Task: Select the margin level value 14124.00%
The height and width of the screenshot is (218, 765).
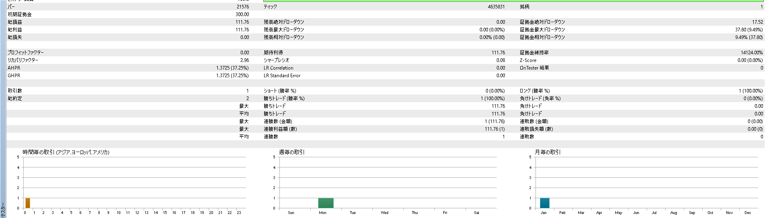Action: point(752,53)
